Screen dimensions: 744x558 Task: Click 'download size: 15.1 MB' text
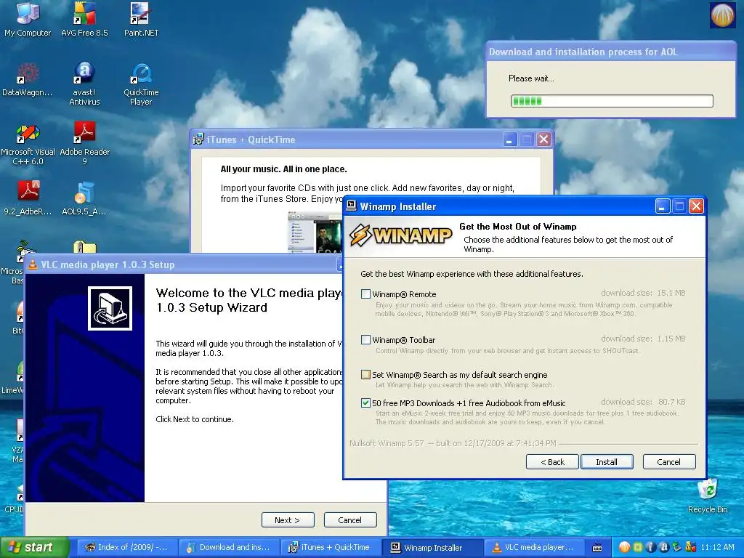point(643,293)
